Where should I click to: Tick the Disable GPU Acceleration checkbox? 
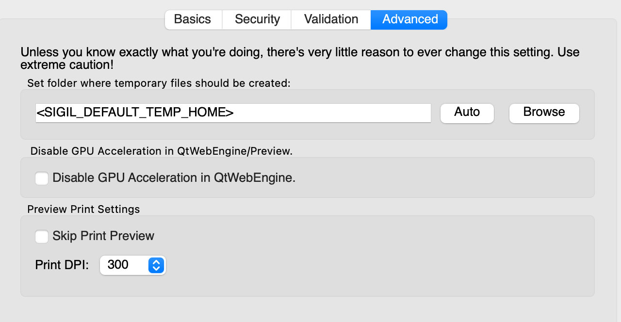coord(42,178)
